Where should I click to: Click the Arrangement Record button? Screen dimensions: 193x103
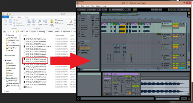128,10
